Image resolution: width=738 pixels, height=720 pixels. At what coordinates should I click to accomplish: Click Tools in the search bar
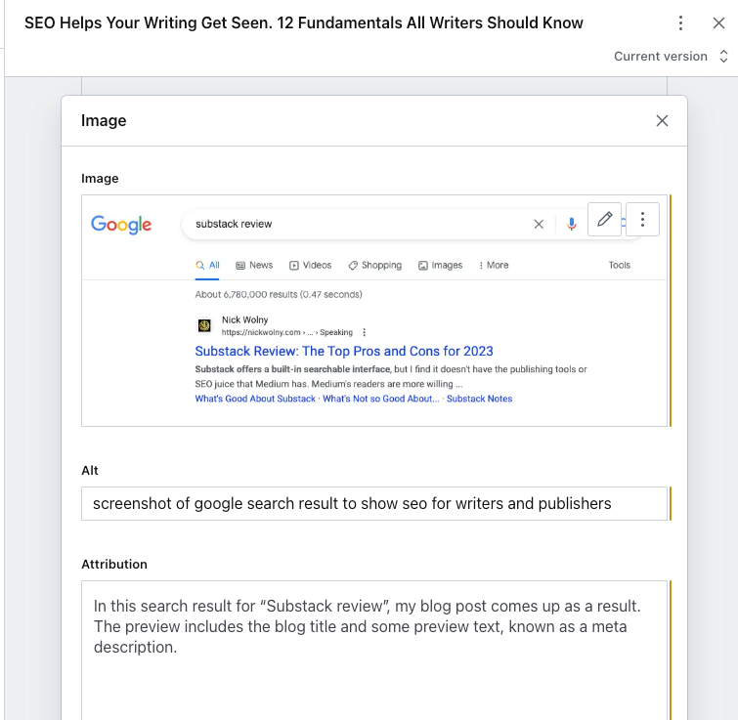[619, 266]
